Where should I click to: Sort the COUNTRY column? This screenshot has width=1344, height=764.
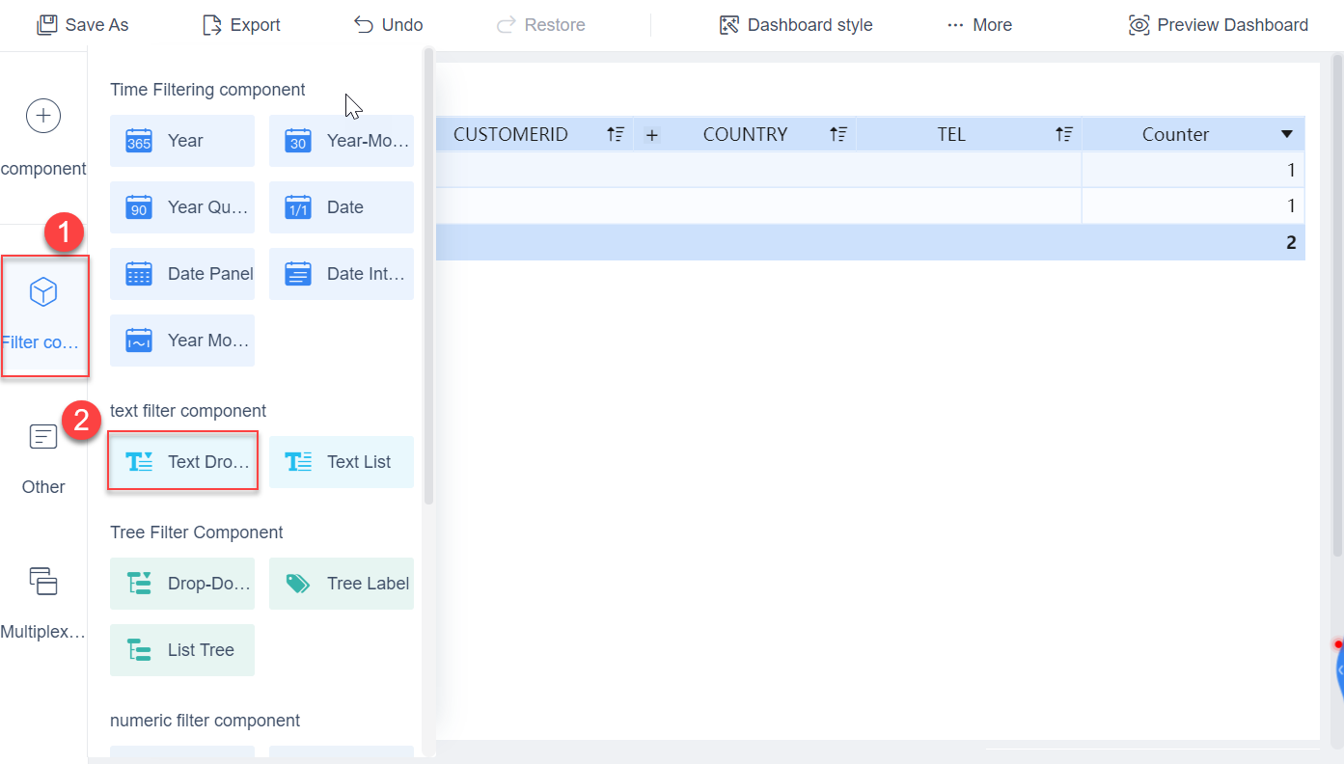838,135
